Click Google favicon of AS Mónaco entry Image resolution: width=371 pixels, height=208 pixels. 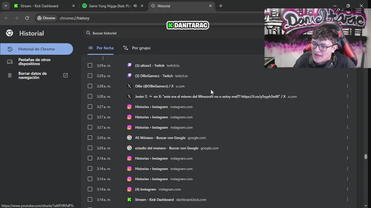pos(129,138)
